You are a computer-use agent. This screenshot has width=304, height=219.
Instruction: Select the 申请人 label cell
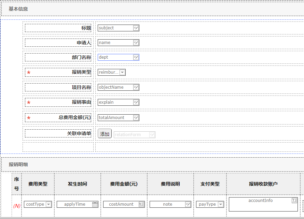pos(58,43)
